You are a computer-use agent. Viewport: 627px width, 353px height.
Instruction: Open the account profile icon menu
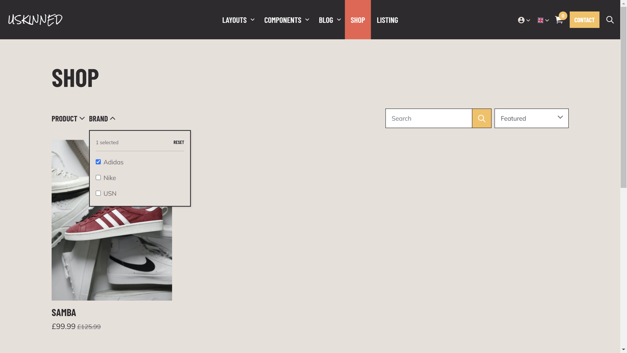click(522, 20)
